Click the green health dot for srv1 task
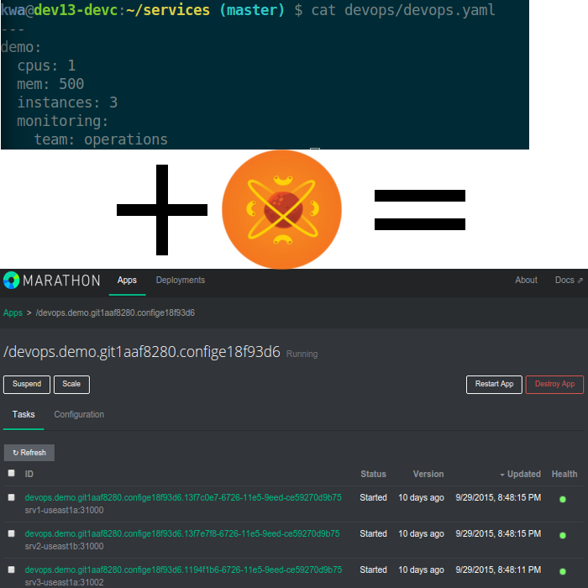The width and height of the screenshot is (588, 588). coord(563,499)
